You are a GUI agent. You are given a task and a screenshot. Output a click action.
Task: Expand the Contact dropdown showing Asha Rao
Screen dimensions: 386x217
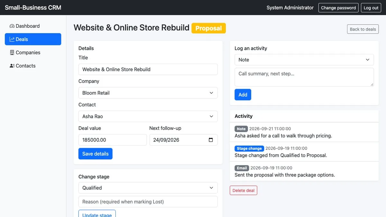click(x=148, y=116)
